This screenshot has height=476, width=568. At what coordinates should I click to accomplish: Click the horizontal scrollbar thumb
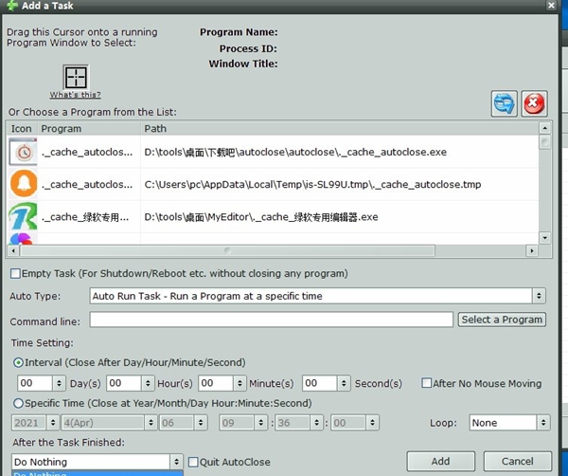(227, 250)
